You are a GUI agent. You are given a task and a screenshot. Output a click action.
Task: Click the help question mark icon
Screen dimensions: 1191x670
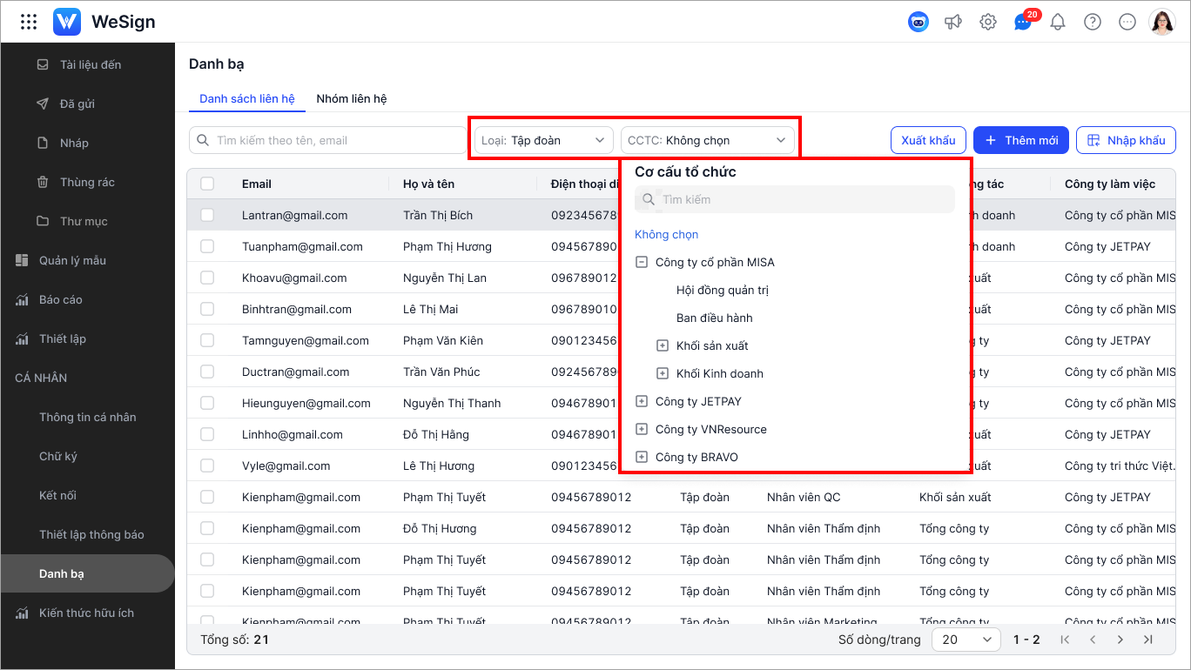click(1093, 22)
